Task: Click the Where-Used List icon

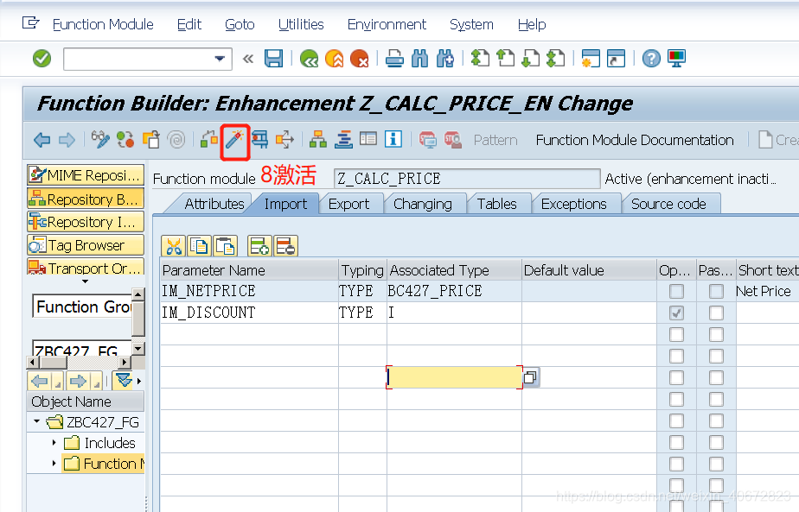Action: tap(284, 140)
